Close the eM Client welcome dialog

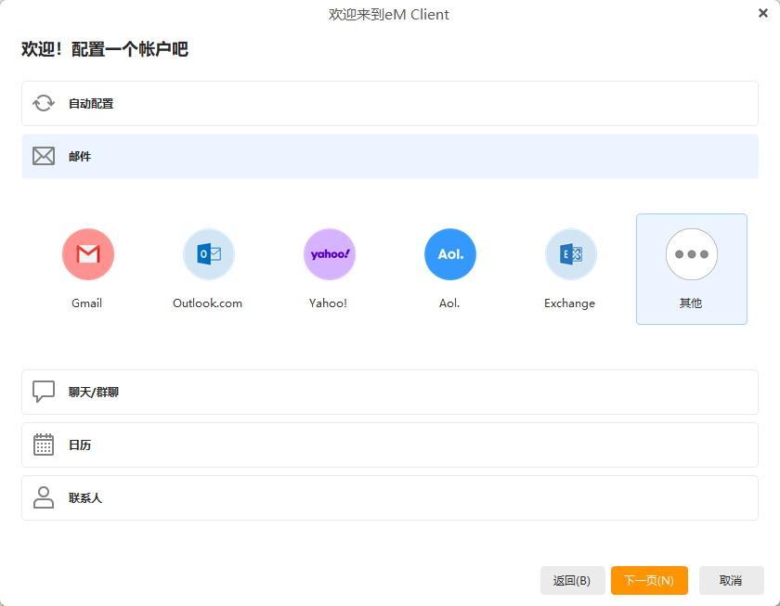pos(763,13)
